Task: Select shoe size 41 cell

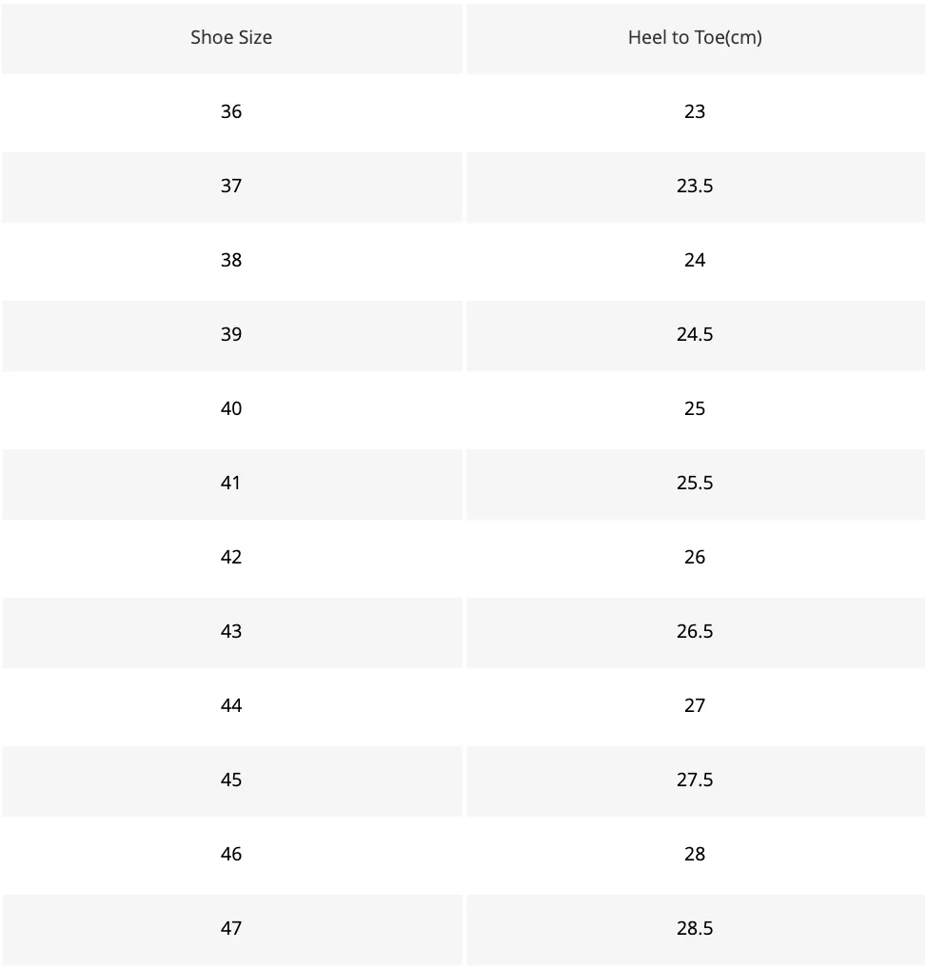Action: [231, 483]
